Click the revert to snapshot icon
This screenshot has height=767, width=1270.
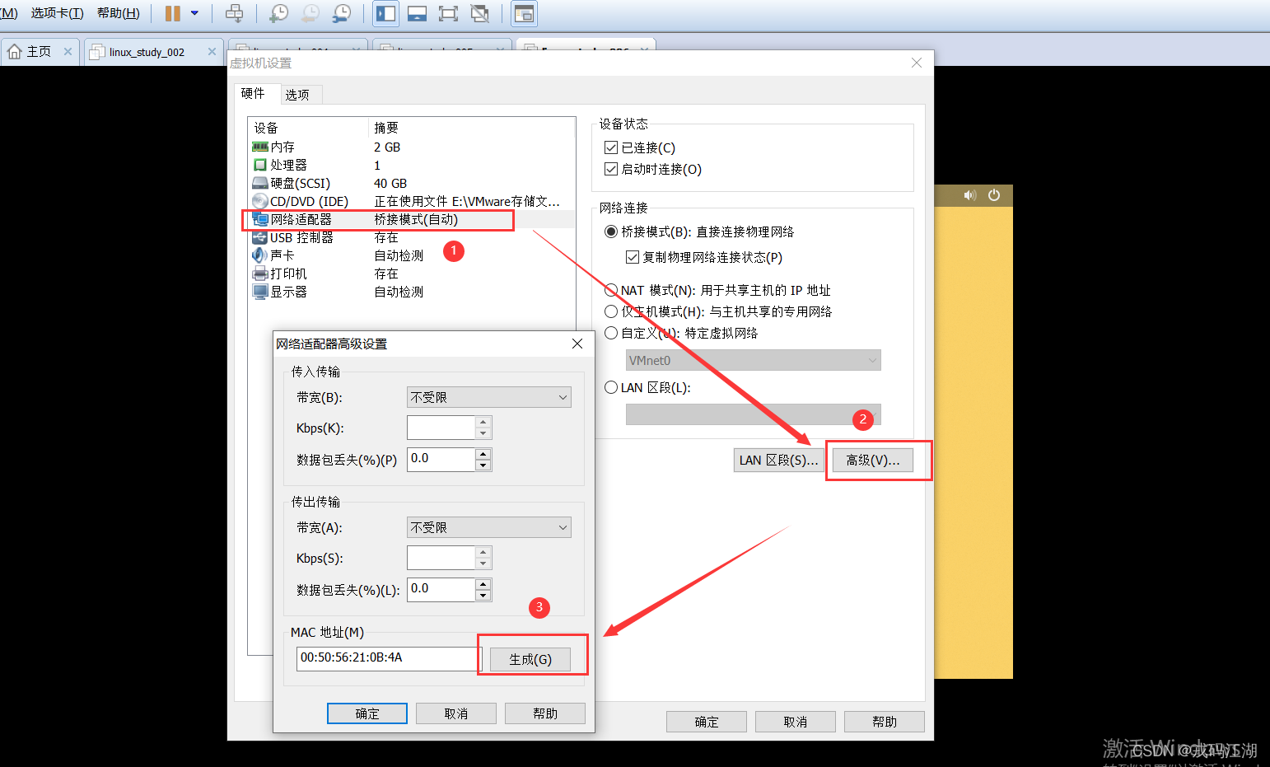click(x=310, y=13)
